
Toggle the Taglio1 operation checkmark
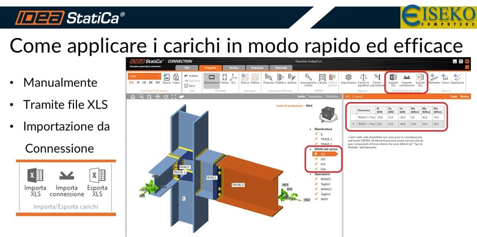tap(316, 184)
